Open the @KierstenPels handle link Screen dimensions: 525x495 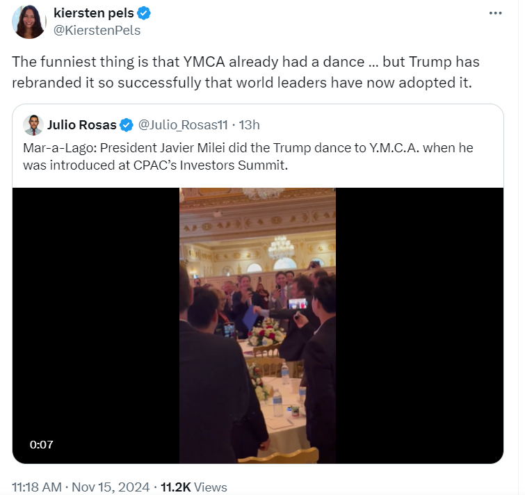pos(97,30)
